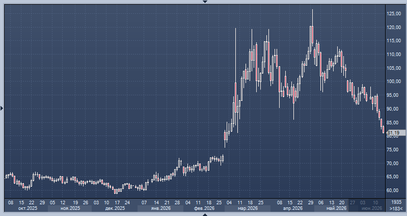Select the ноя.2025 month label
The image size is (407, 216).
coord(70,208)
